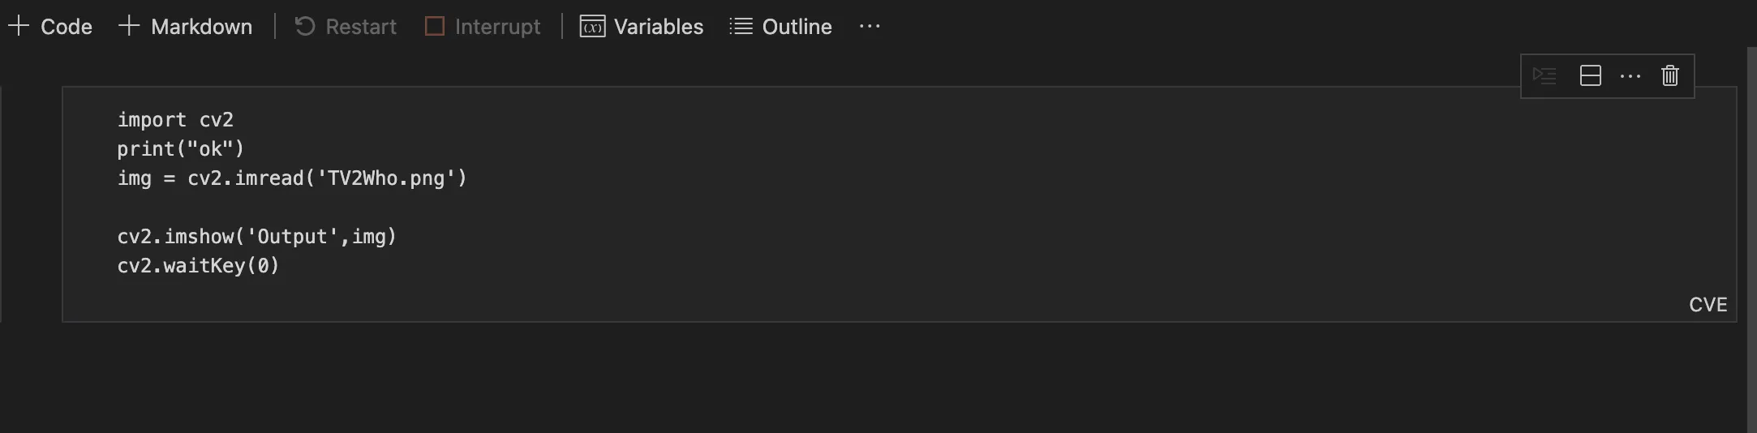Change the cell language mode CVE
Viewport: 1757px width, 433px height.
(x=1708, y=305)
